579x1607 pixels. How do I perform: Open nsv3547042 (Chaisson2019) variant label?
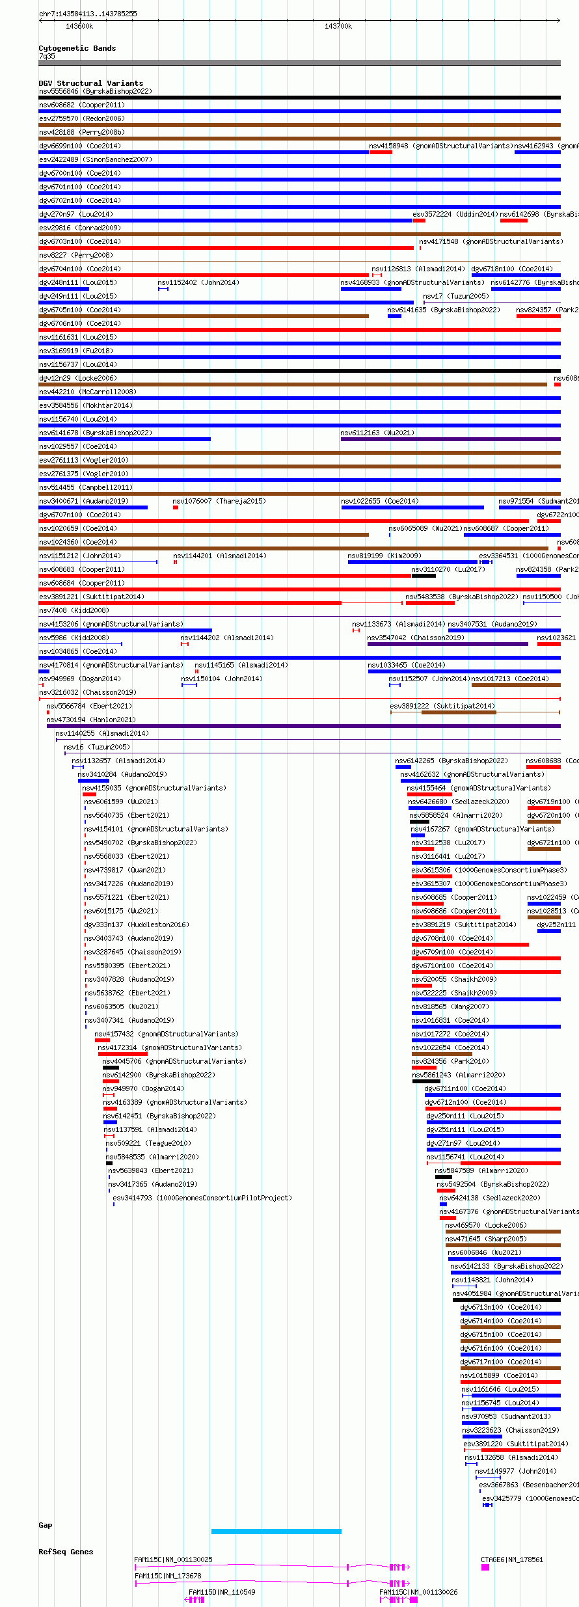tap(416, 638)
